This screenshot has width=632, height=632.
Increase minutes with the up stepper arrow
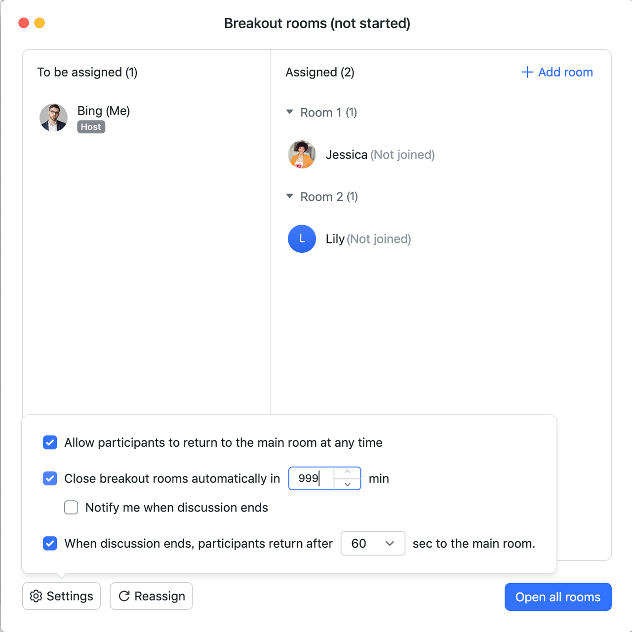pyautogui.click(x=348, y=472)
